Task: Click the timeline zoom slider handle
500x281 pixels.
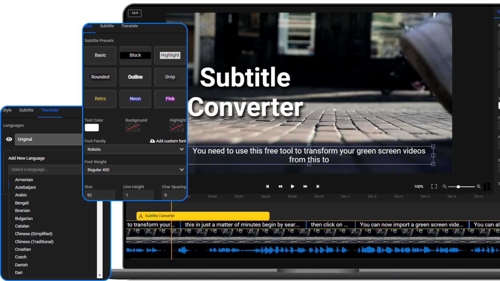Action: (x=458, y=187)
